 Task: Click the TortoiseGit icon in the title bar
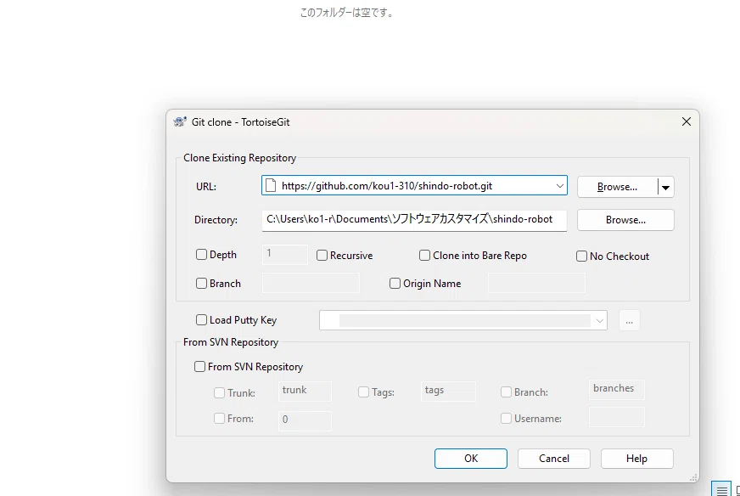pos(180,121)
